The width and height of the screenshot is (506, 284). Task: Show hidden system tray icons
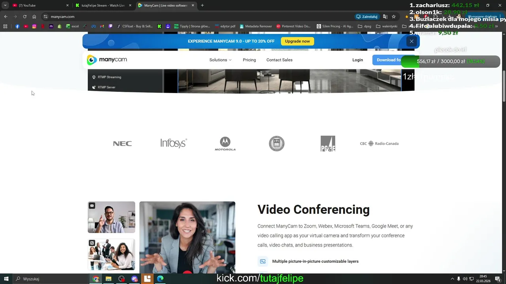pos(452,279)
